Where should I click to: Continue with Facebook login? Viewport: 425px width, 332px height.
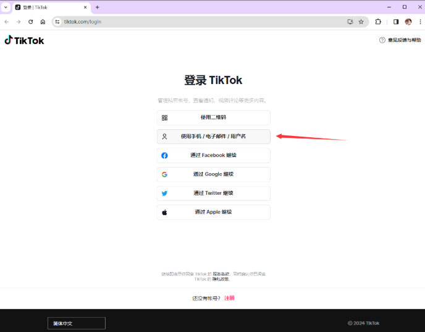pos(214,155)
